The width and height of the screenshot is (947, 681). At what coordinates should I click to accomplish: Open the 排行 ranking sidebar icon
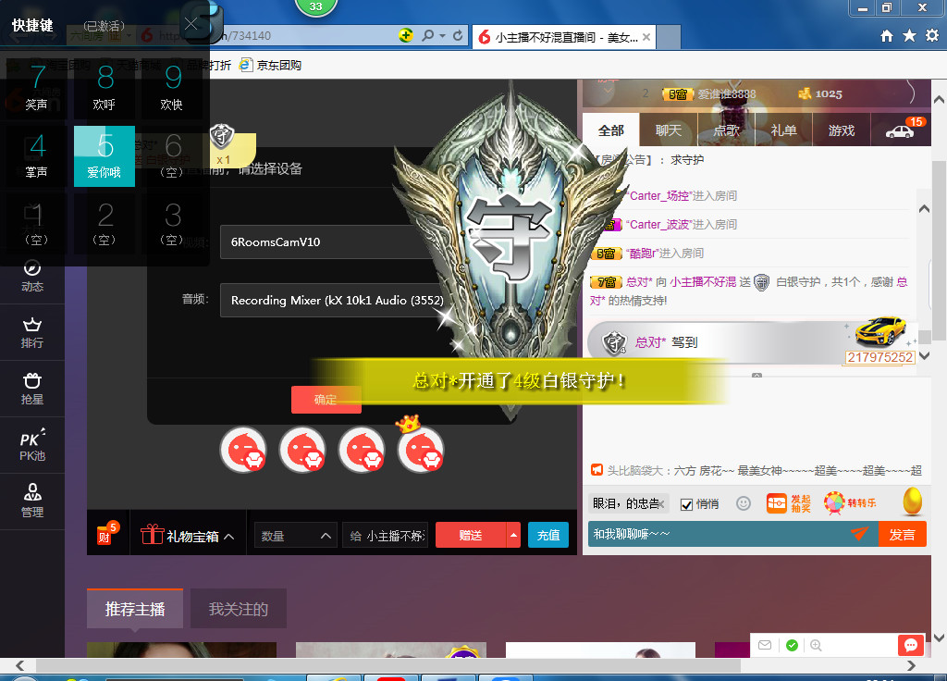(32, 332)
